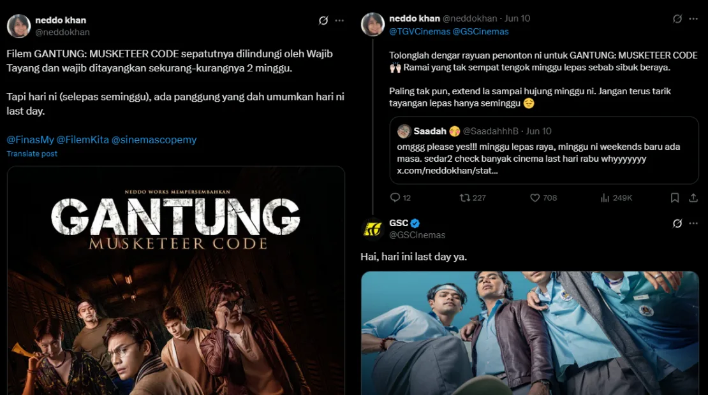
Task: Open neddo khan's avatar on the left post
Action: 18,25
